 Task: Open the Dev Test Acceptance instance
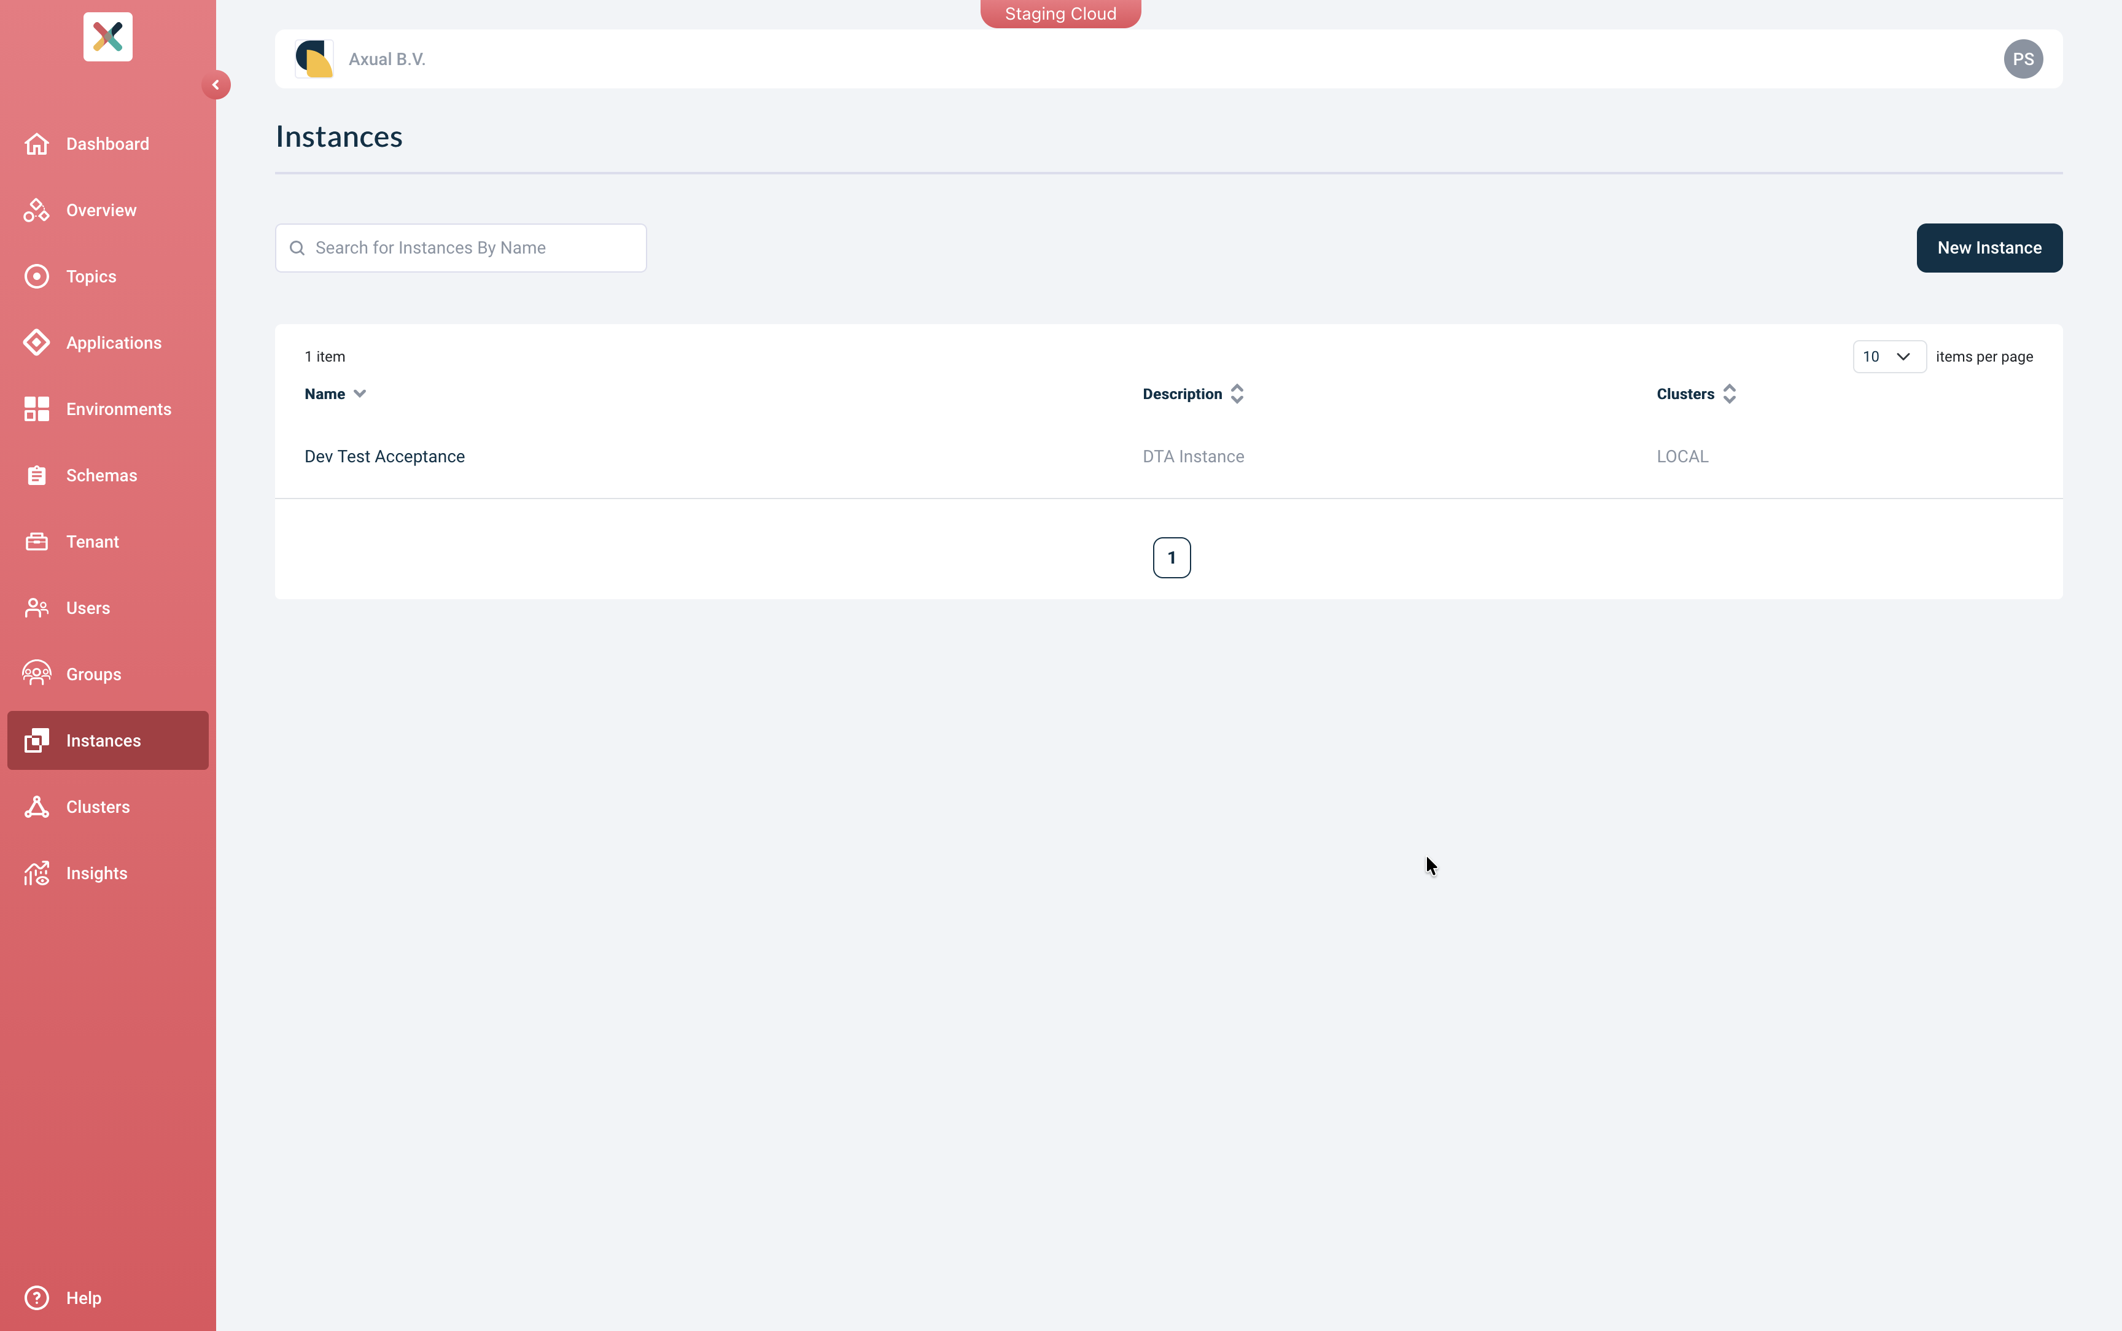[384, 456]
